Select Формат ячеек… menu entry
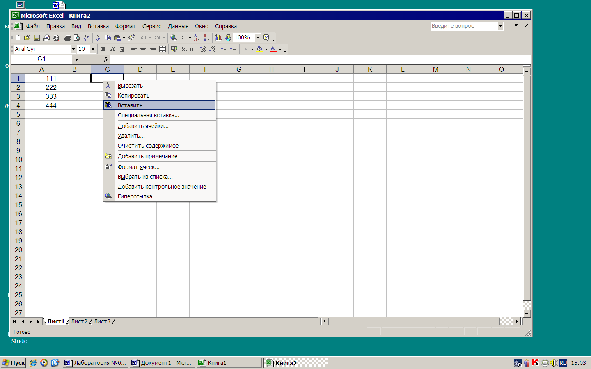 [x=159, y=167]
